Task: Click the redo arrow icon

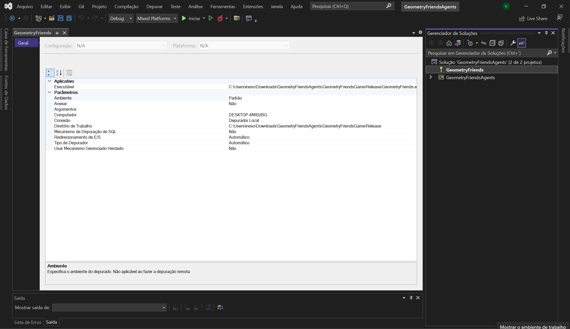Action: tap(95, 18)
